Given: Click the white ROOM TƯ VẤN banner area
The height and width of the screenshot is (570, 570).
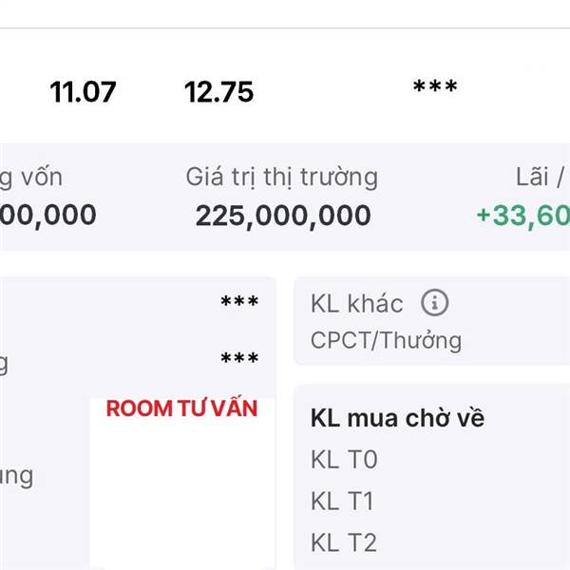Looking at the screenshot, I should coord(181,484).
